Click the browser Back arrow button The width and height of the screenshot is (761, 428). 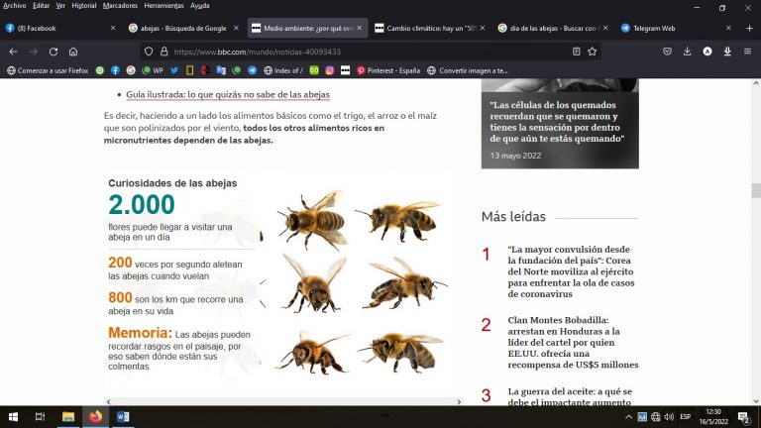point(13,51)
